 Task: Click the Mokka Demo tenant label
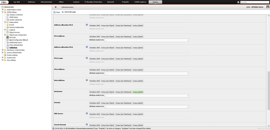[x=257, y=7]
